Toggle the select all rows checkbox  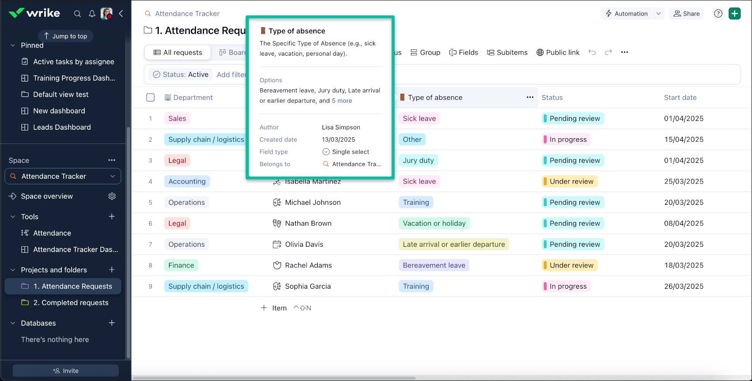point(151,98)
